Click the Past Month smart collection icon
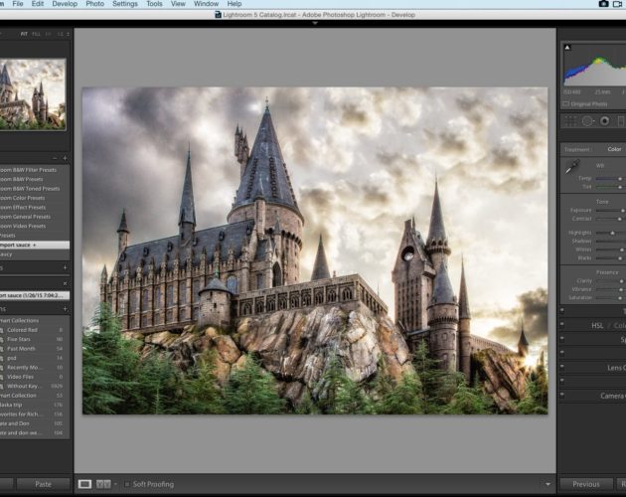 (2, 349)
